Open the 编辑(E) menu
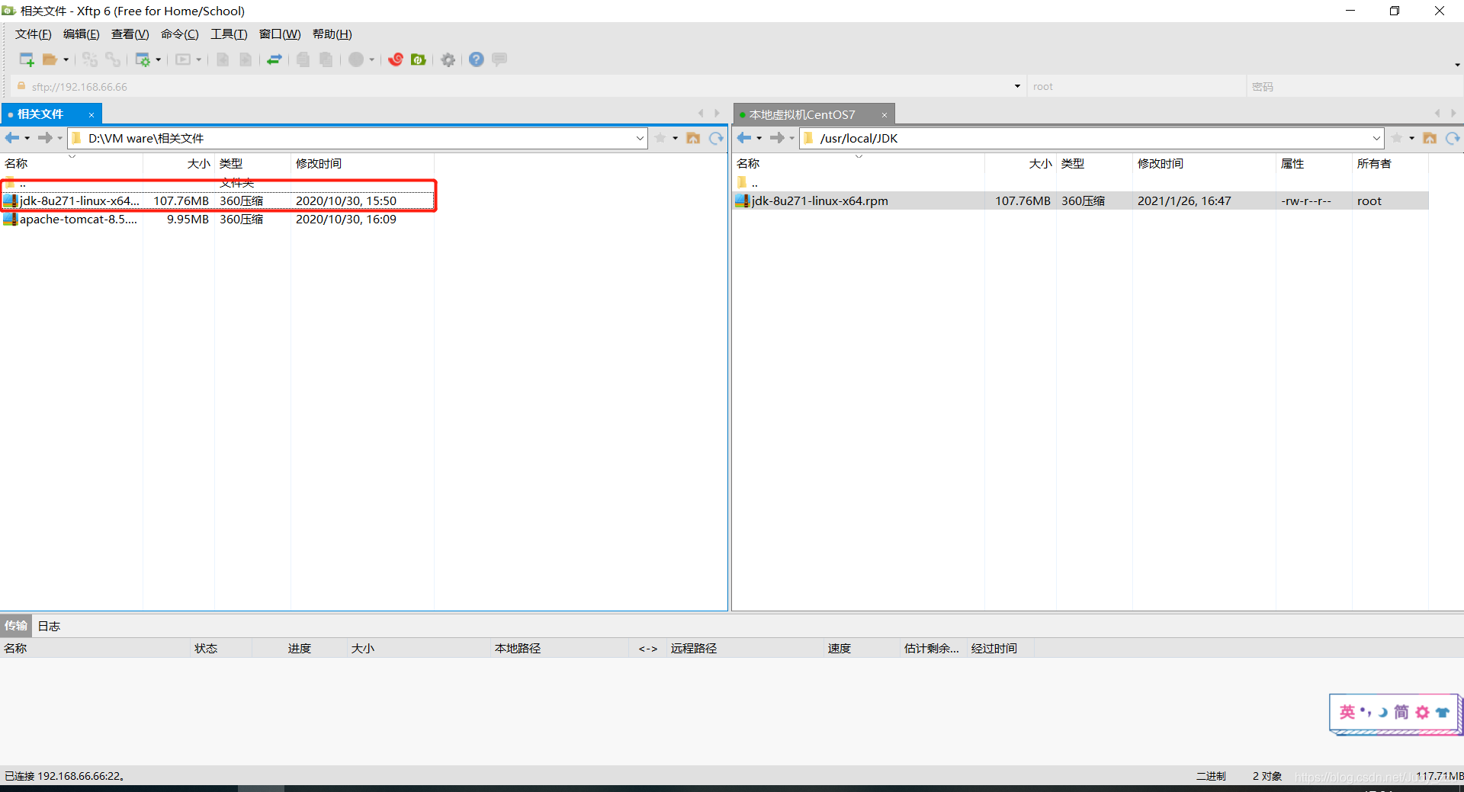1464x792 pixels. tap(82, 34)
